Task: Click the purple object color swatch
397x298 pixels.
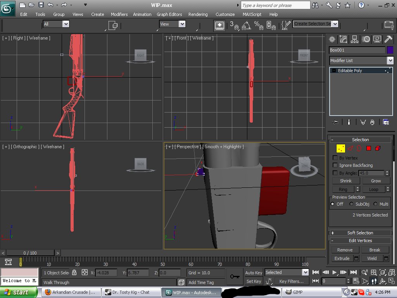Action: [x=390, y=50]
